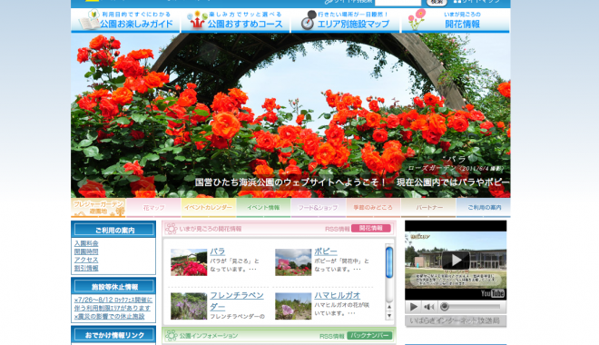Open the 花マップ tab
This screenshot has height=345, width=599.
(x=153, y=208)
